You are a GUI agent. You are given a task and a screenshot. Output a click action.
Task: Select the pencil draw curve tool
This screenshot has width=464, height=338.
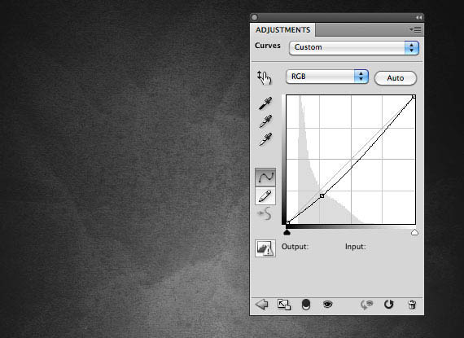click(x=265, y=195)
